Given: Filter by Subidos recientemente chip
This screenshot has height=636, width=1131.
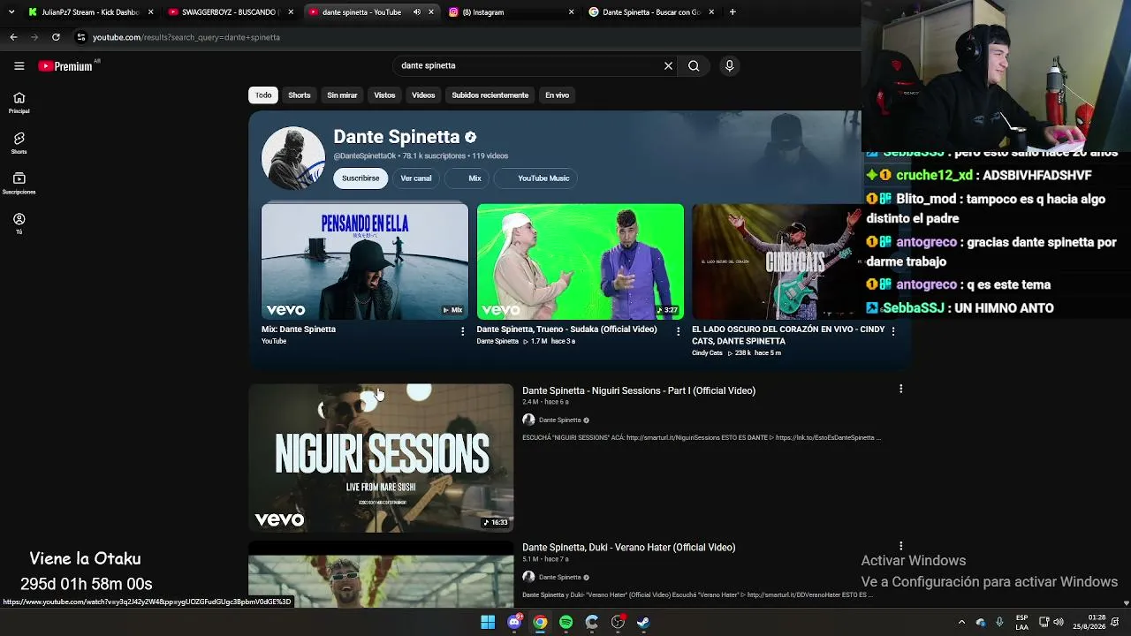Looking at the screenshot, I should (x=490, y=95).
